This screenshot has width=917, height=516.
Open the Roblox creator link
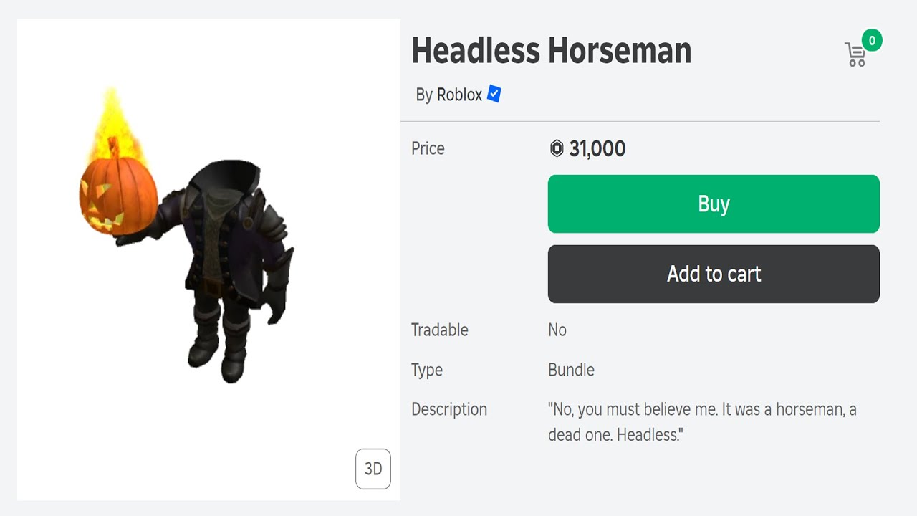point(459,95)
